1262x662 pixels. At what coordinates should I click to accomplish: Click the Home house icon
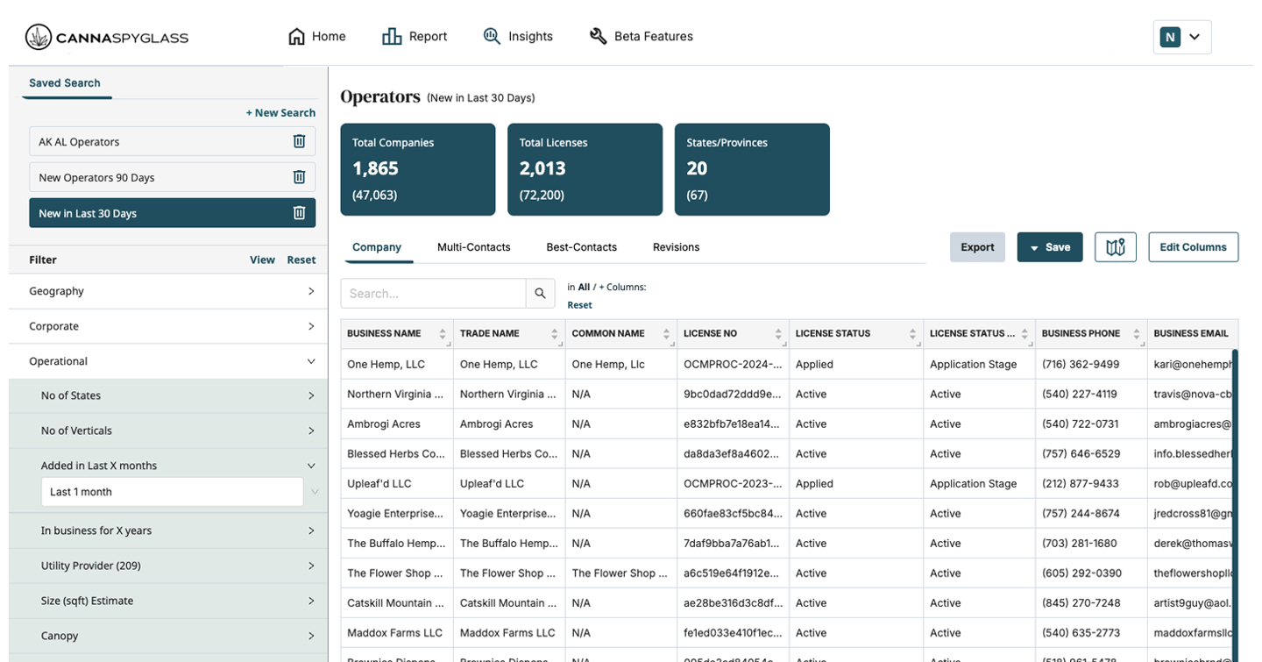296,37
